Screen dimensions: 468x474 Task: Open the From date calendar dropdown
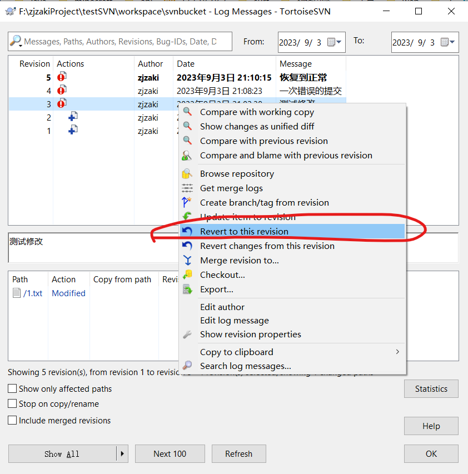click(335, 42)
